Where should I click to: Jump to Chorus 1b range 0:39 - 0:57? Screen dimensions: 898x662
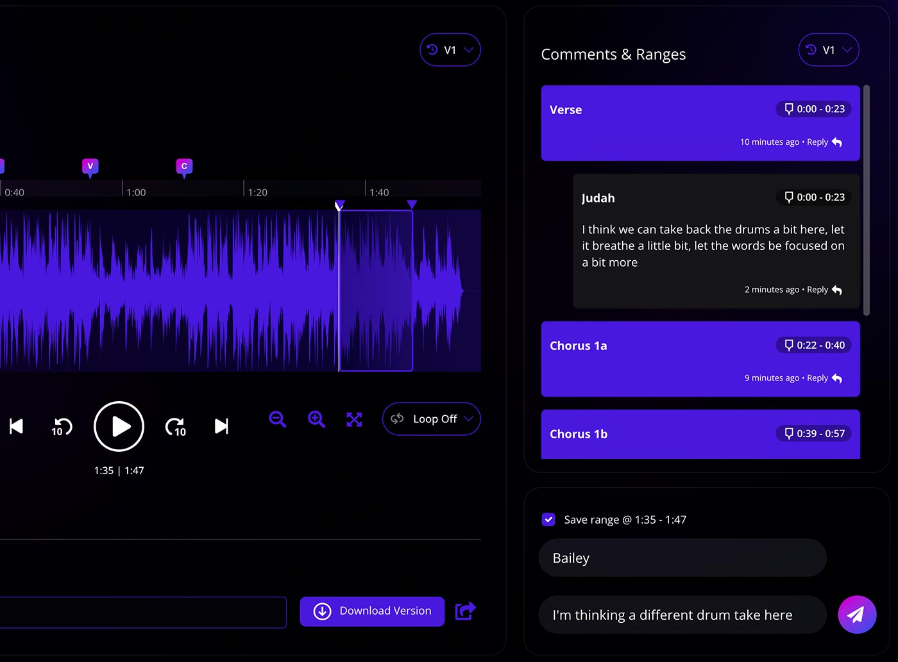coord(814,433)
